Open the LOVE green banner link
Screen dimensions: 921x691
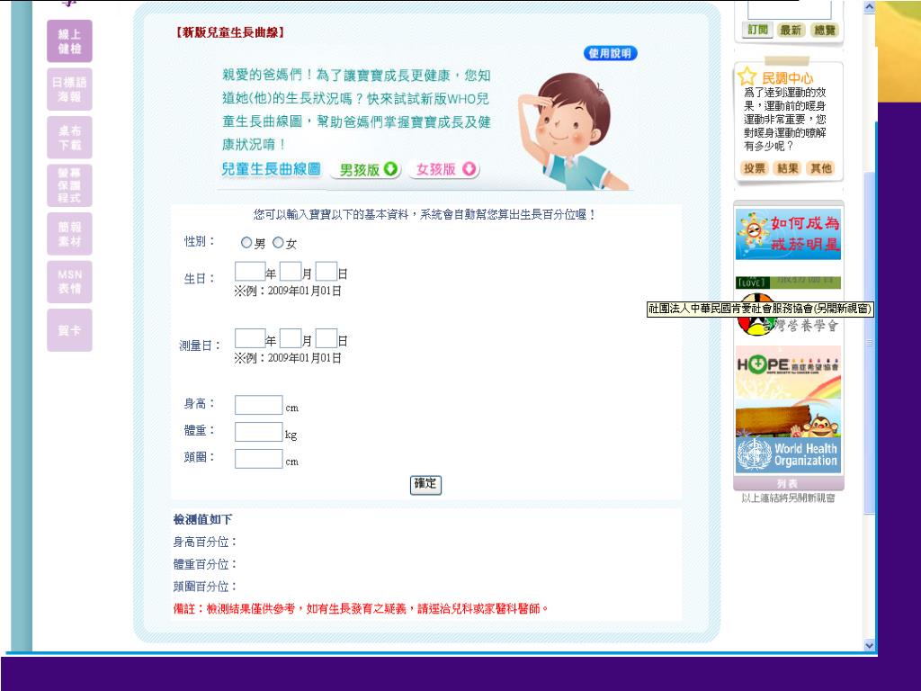788,282
